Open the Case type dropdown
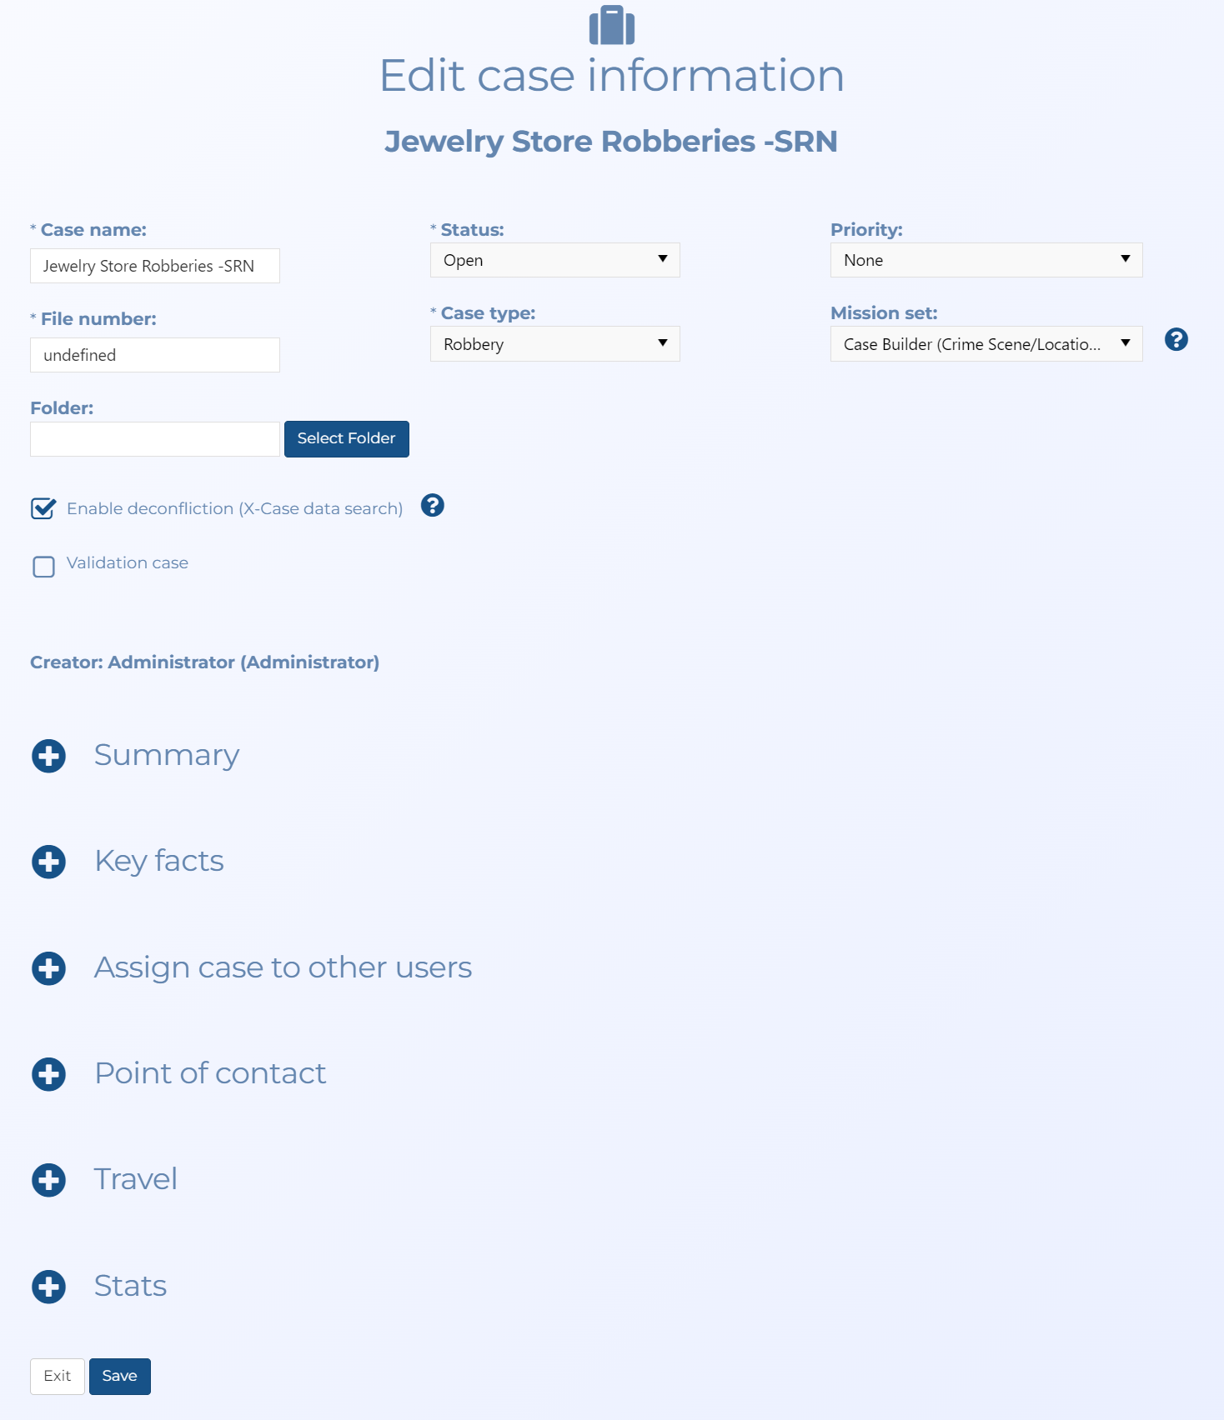 [554, 344]
